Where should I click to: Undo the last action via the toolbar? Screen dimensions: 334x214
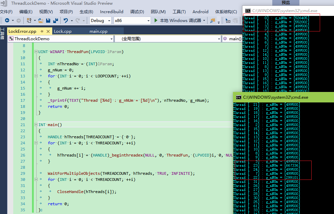click(x=66, y=21)
